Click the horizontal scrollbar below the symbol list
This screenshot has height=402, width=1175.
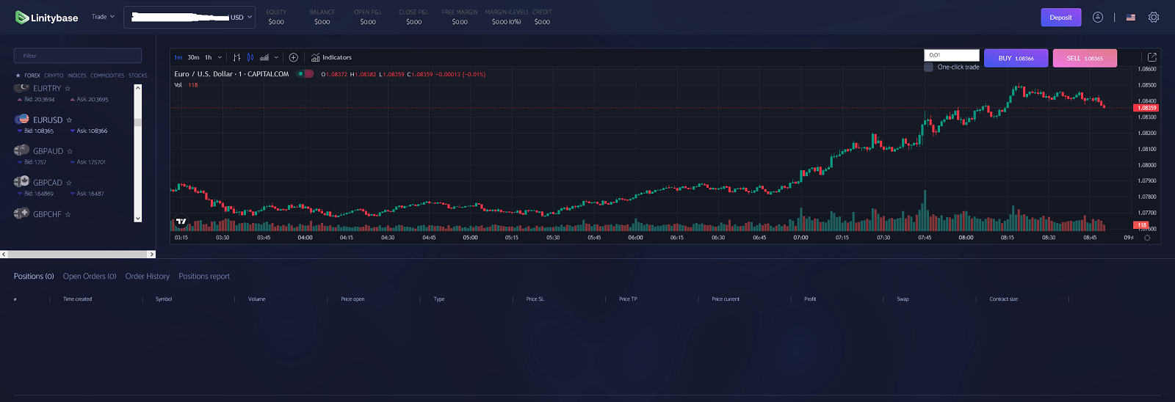click(77, 255)
